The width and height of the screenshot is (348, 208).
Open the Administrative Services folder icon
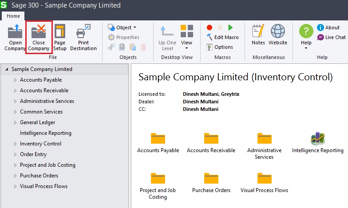pyautogui.click(x=265, y=138)
